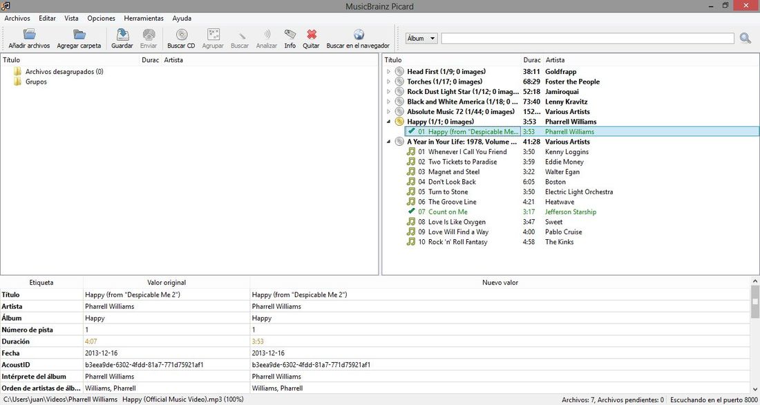Click the gold Happy album disc icon
Viewport: 760px width, 405px height.
click(399, 122)
